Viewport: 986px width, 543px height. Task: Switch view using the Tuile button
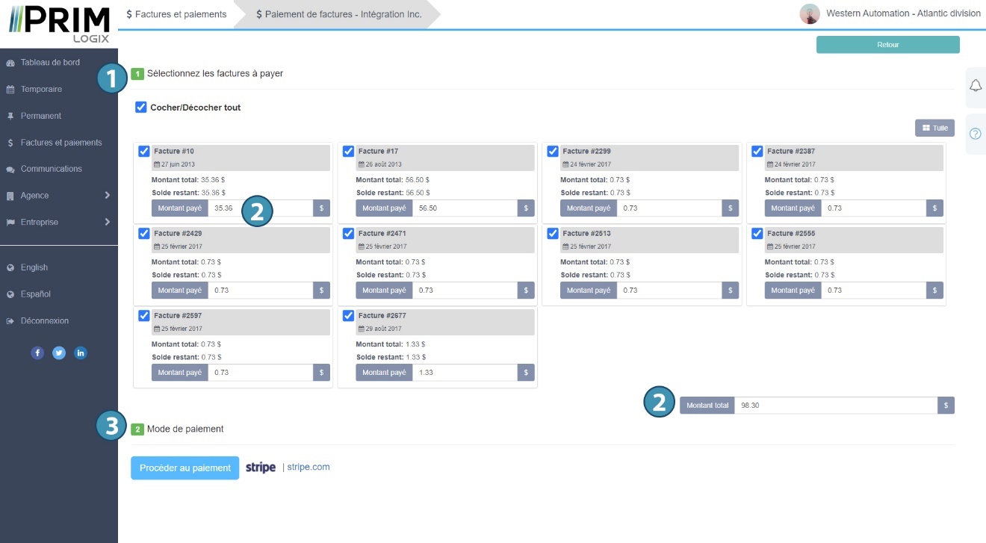point(934,128)
